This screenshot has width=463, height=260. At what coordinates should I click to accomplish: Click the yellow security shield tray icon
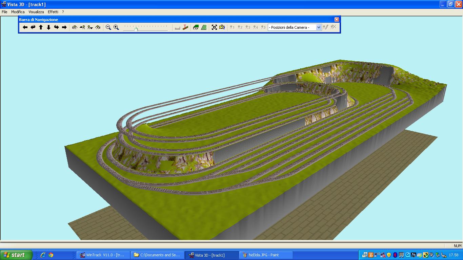coord(389,255)
